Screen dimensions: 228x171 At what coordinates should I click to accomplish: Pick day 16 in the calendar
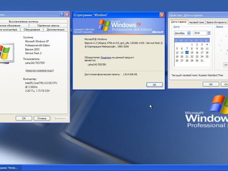coord(197,52)
